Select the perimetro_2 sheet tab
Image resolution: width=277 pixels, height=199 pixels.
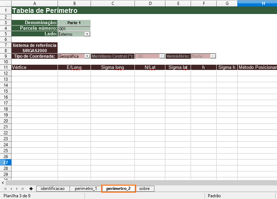118,189
